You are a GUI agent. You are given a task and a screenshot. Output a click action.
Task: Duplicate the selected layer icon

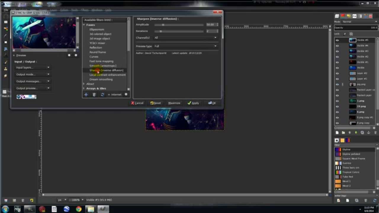362,133
